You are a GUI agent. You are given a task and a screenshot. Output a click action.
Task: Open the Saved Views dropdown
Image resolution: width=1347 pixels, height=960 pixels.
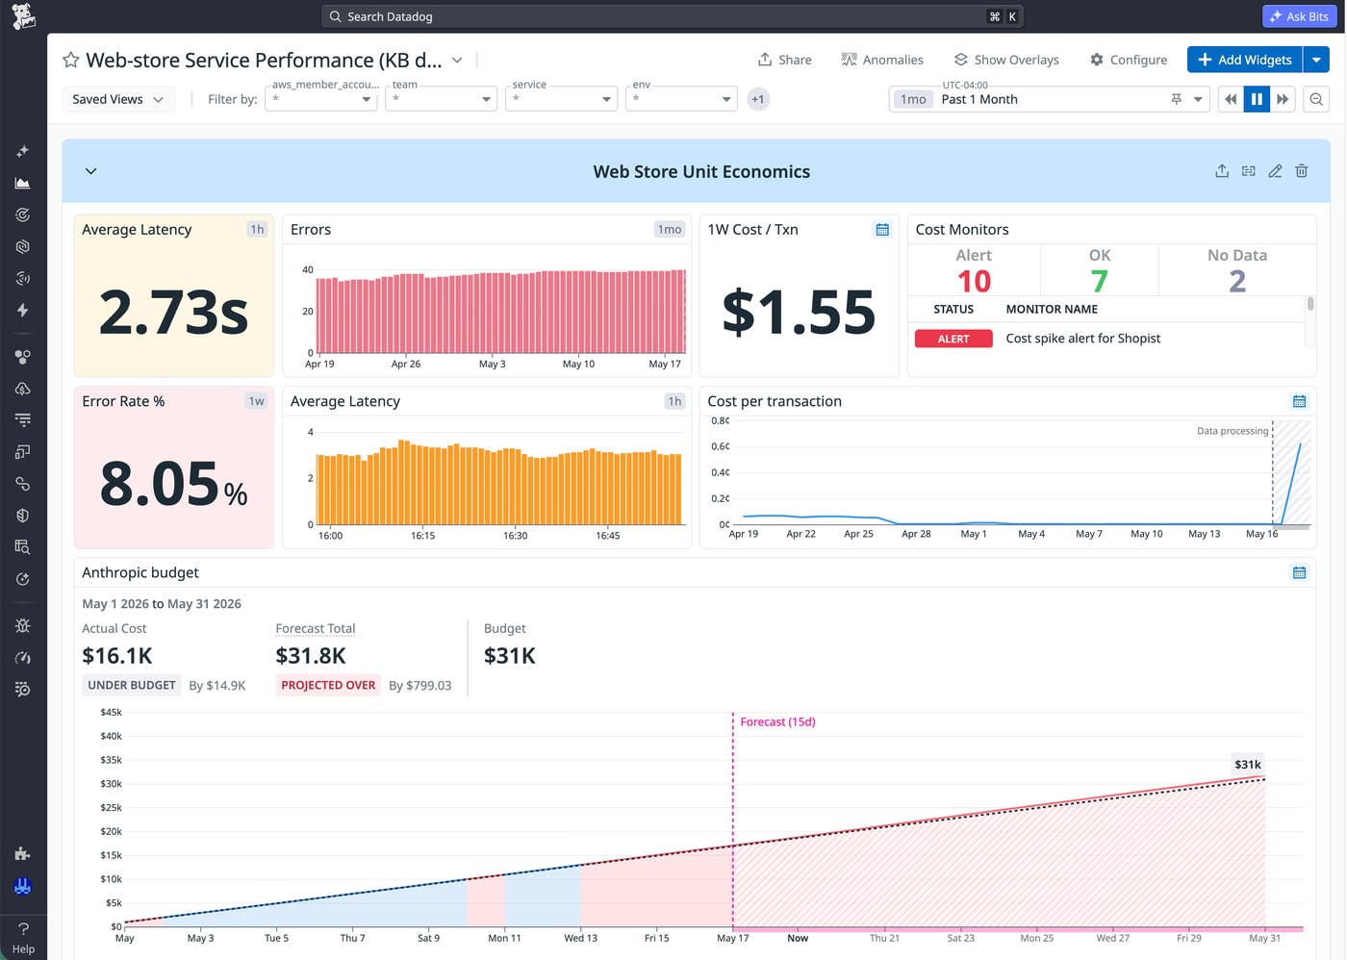coord(118,99)
